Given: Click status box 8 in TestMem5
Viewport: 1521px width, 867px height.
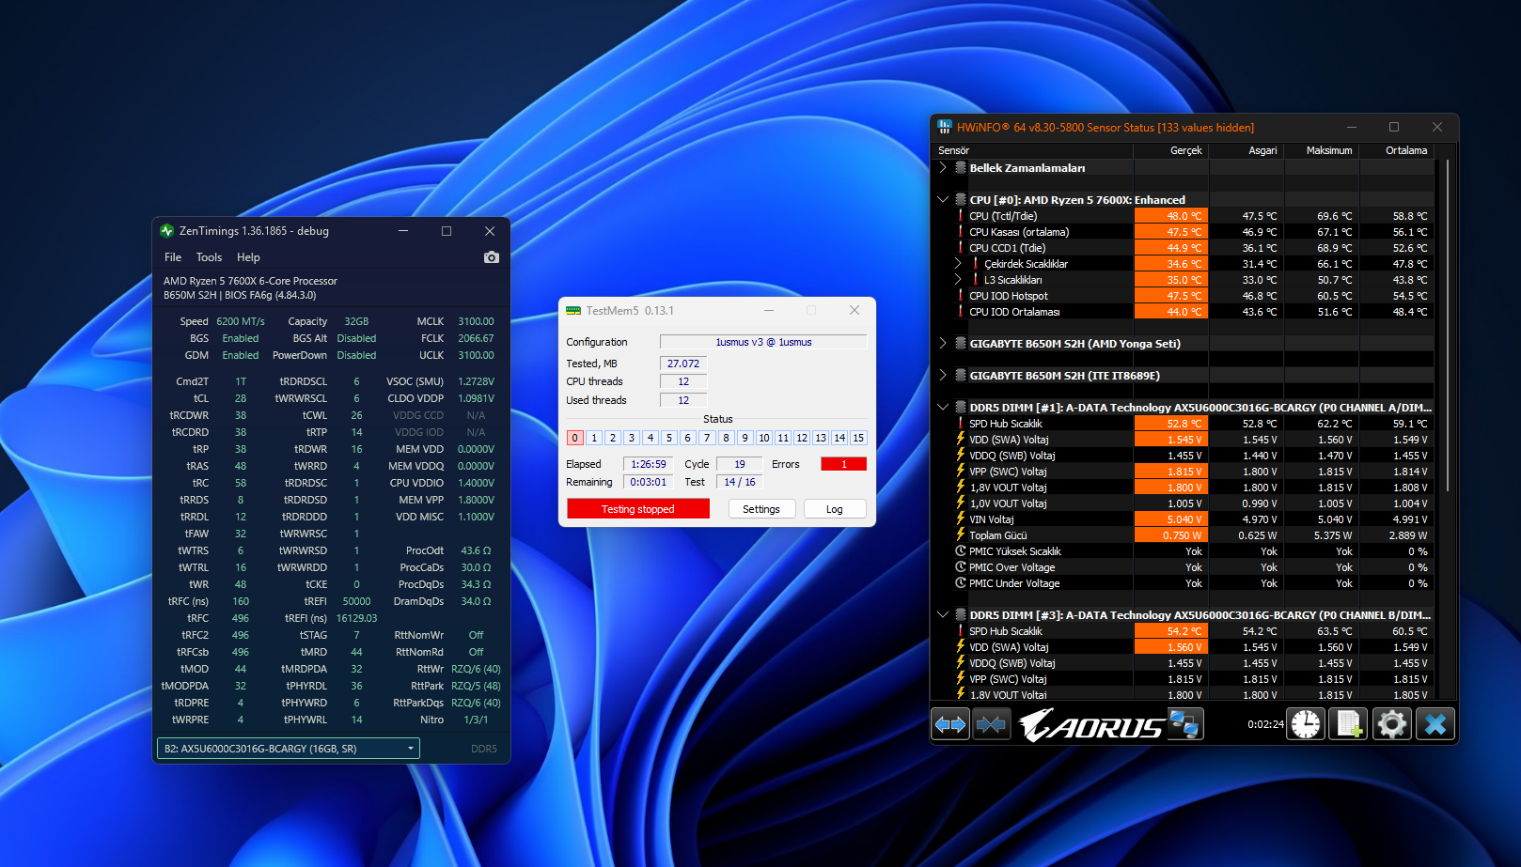Looking at the screenshot, I should click(x=726, y=438).
